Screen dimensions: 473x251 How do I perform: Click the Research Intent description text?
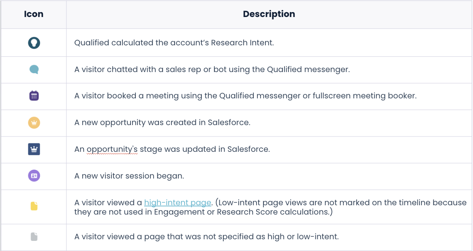(x=174, y=43)
